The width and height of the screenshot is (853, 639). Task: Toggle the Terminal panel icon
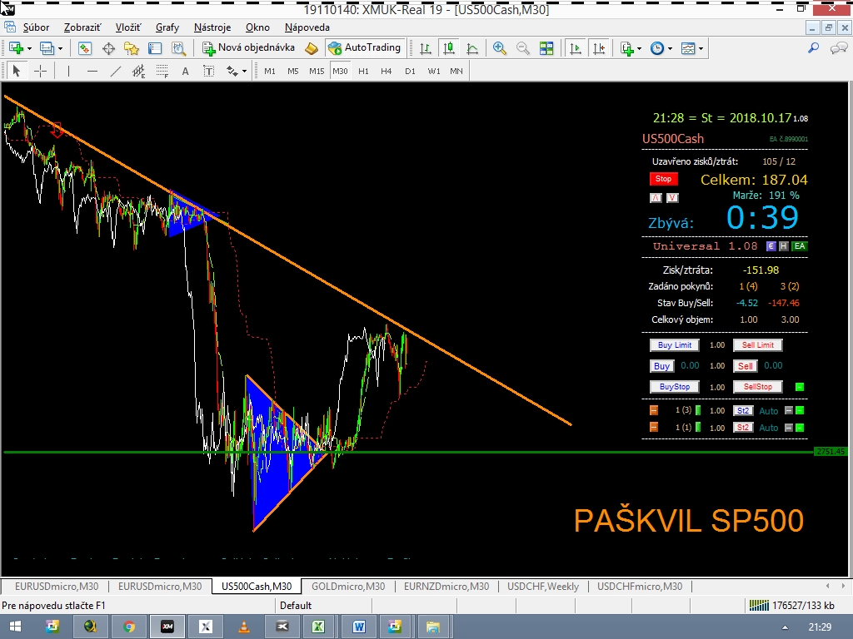point(155,48)
